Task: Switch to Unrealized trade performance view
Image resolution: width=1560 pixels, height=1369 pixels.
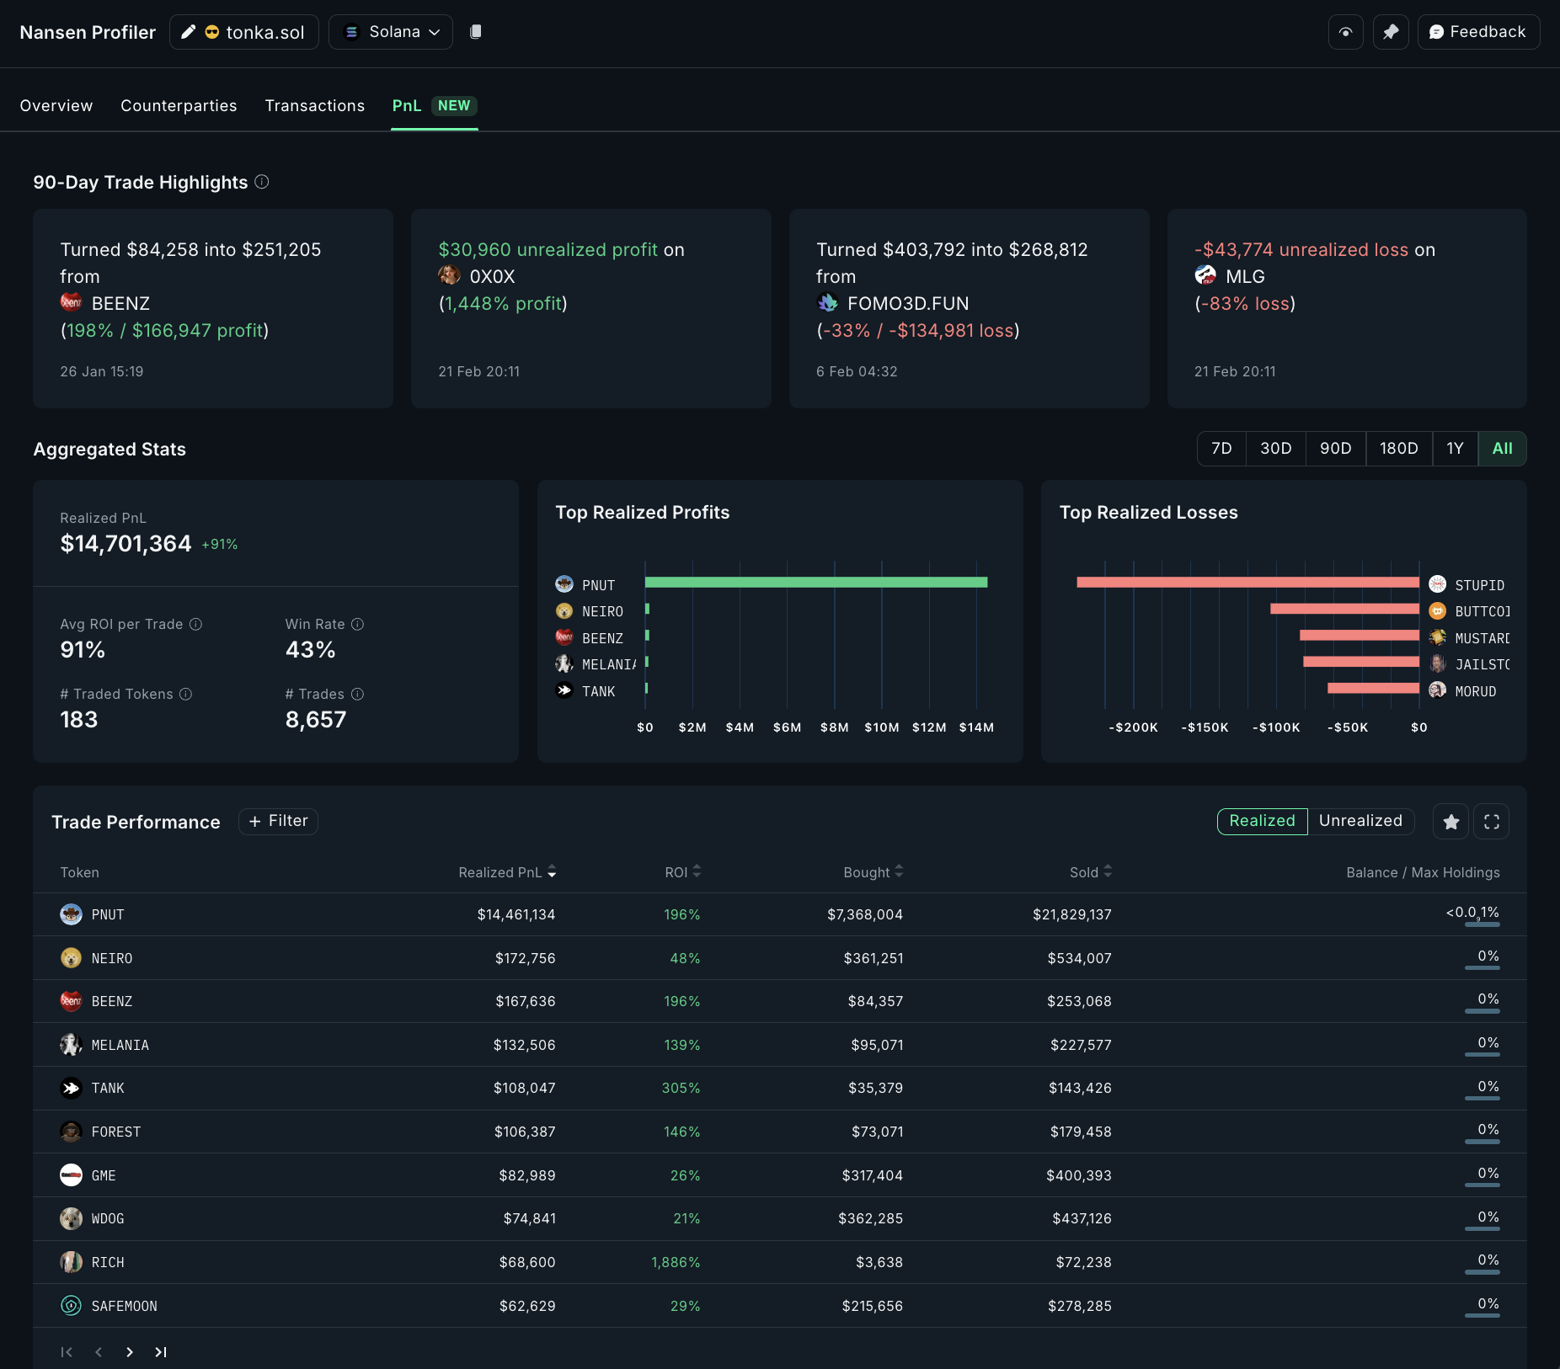Action: [x=1360, y=821]
